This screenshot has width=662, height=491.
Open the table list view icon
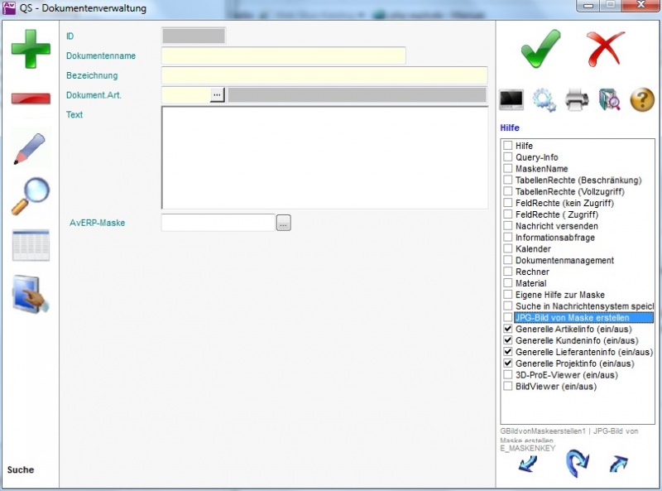coord(31,246)
